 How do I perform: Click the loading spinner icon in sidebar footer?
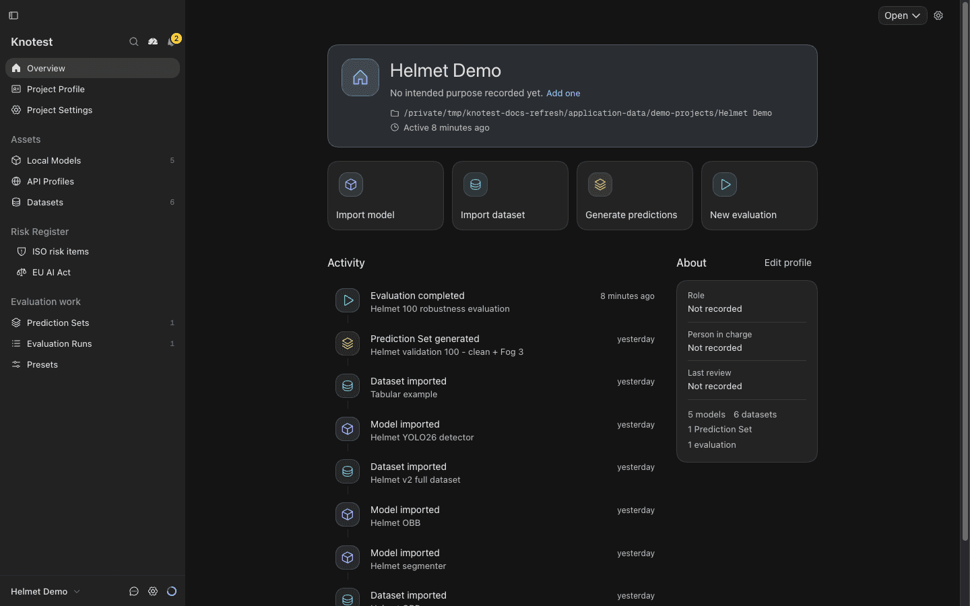click(172, 591)
